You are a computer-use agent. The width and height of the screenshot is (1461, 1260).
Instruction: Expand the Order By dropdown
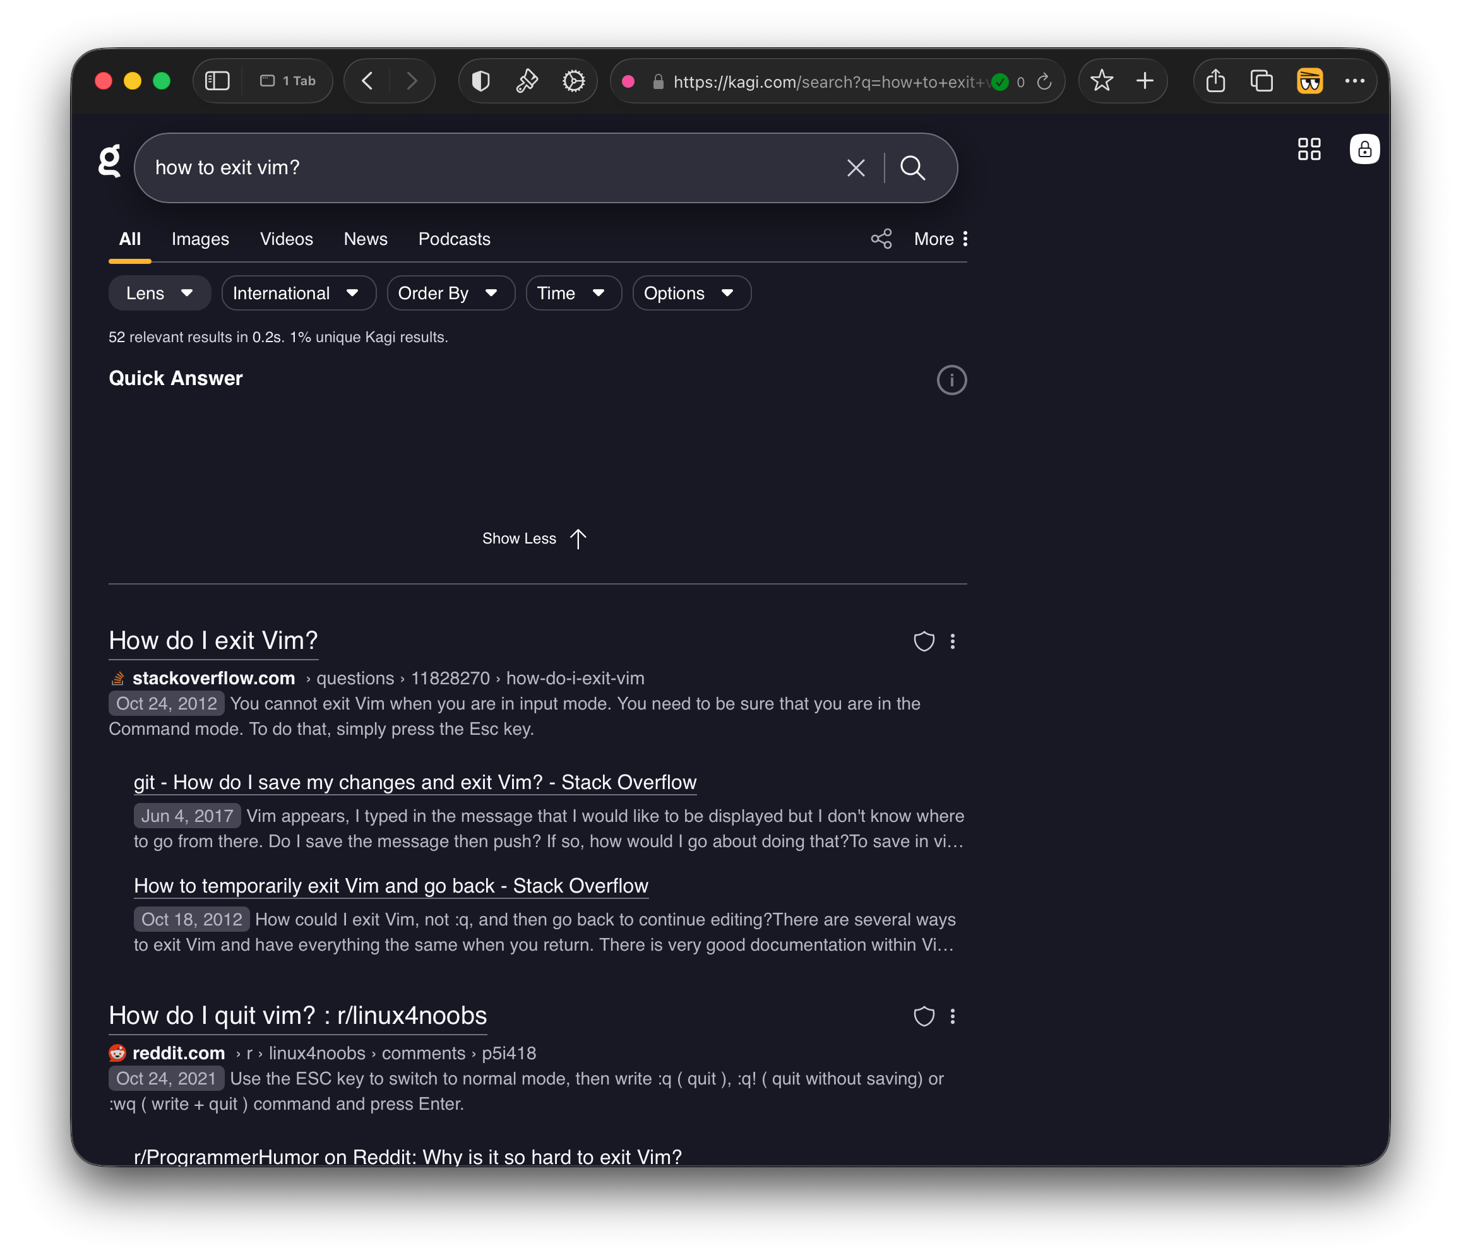(450, 294)
